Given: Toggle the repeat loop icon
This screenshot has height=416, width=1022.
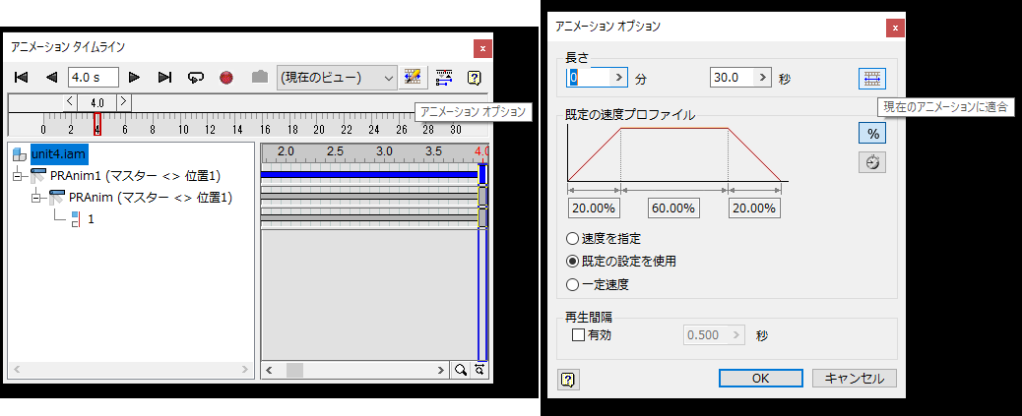Looking at the screenshot, I should (196, 78).
